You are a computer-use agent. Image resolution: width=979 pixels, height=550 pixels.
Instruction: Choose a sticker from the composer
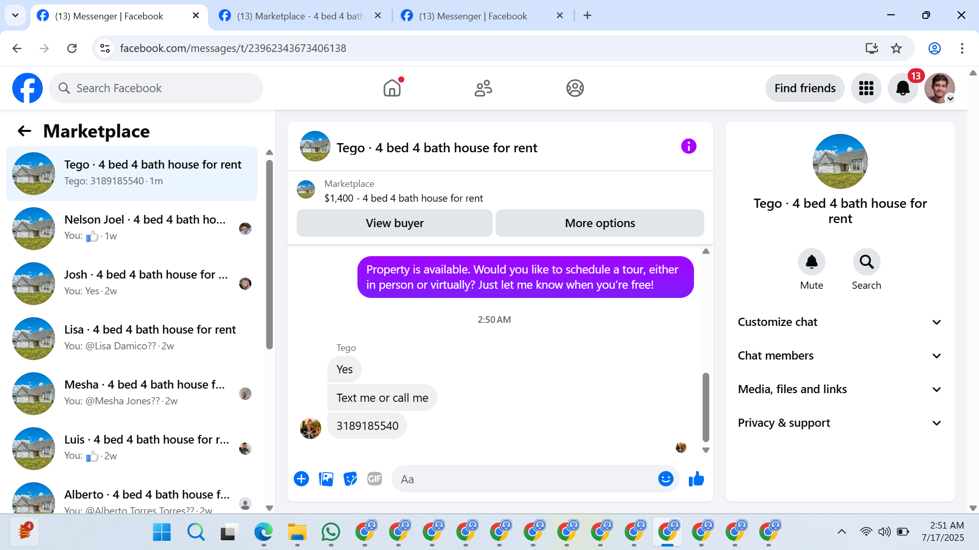coord(350,479)
